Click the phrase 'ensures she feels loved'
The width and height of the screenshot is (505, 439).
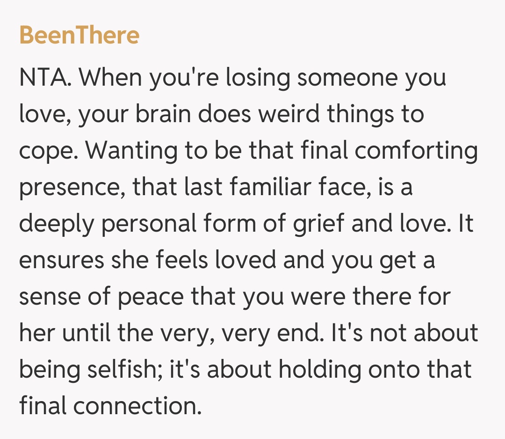147,260
